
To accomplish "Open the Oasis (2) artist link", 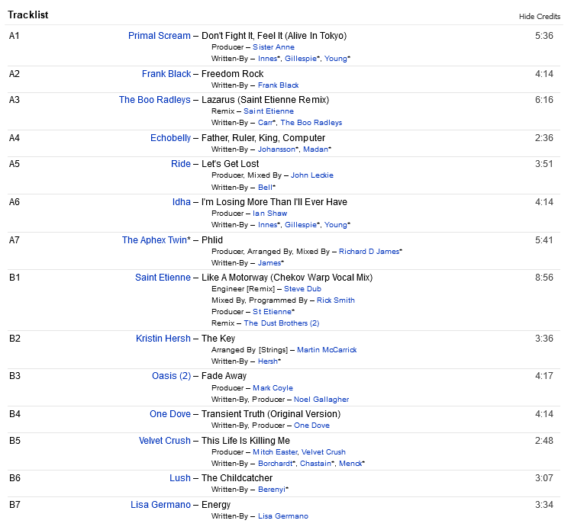I will 171,376.
